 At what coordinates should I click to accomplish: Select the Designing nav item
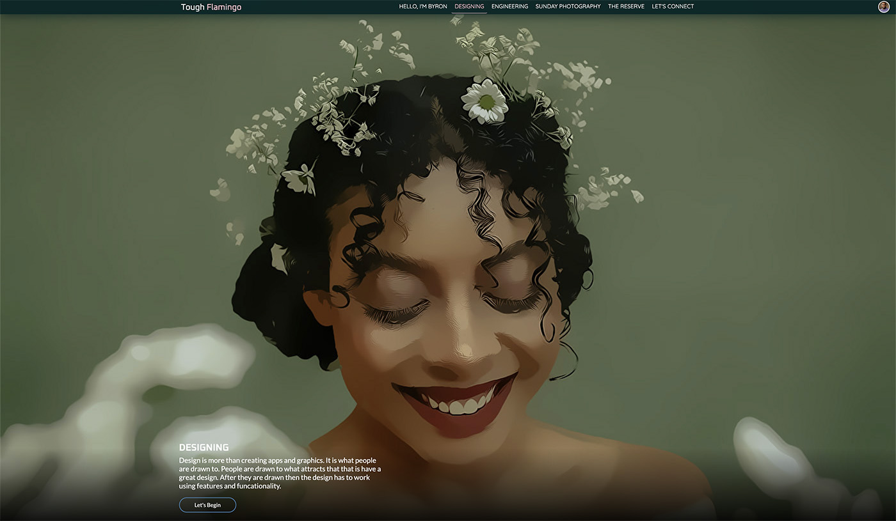coord(469,6)
